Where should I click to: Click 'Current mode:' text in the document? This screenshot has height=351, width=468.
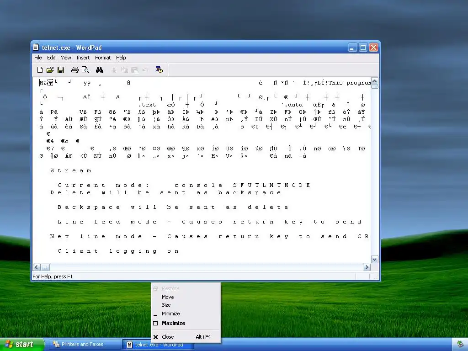(x=103, y=186)
